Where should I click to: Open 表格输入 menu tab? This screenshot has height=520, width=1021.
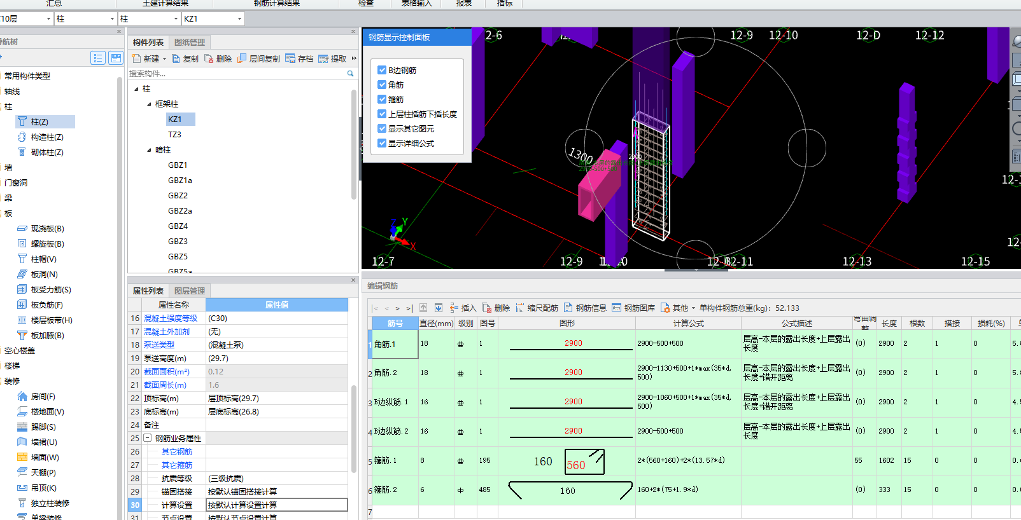[417, 4]
